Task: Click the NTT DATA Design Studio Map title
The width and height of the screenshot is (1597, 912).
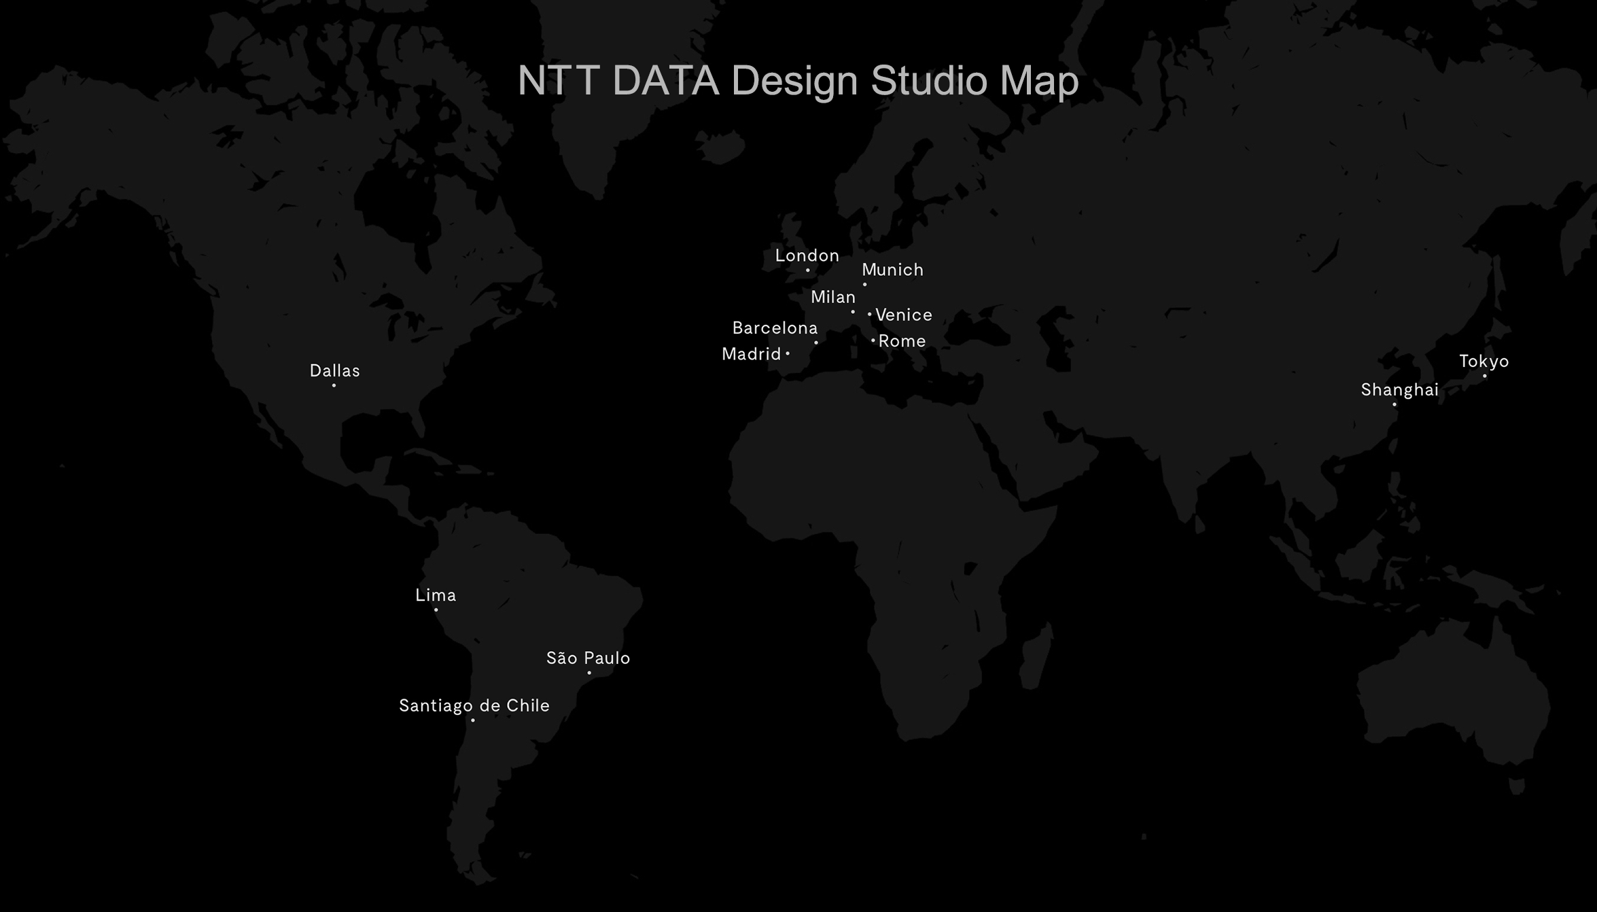Action: [x=798, y=81]
